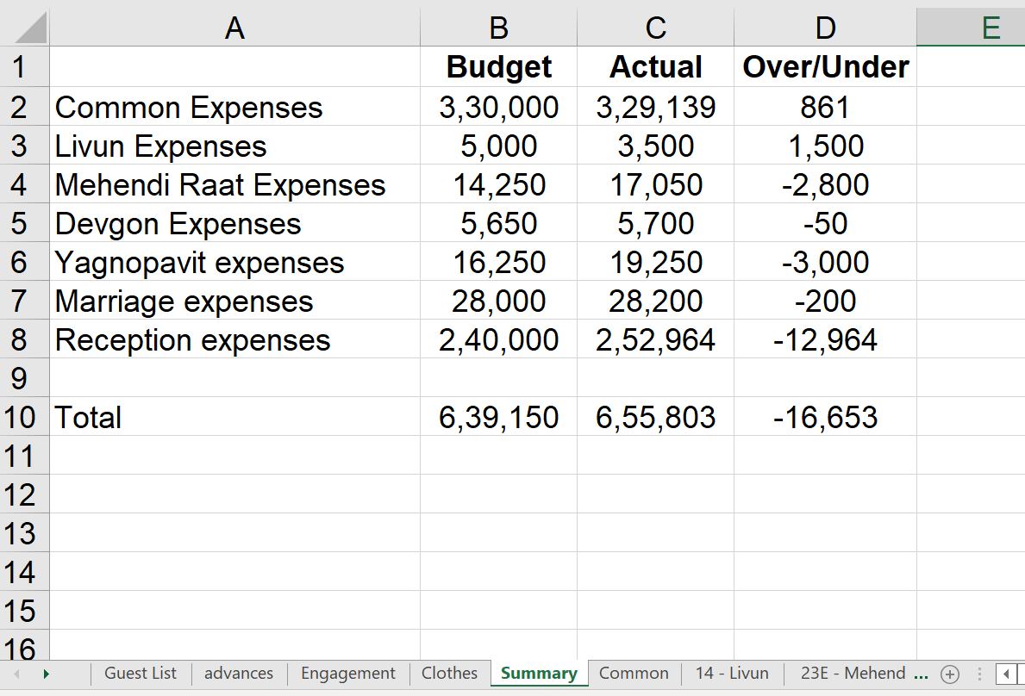Click budget value 14,250
The width and height of the screenshot is (1025, 696).
[x=499, y=184]
